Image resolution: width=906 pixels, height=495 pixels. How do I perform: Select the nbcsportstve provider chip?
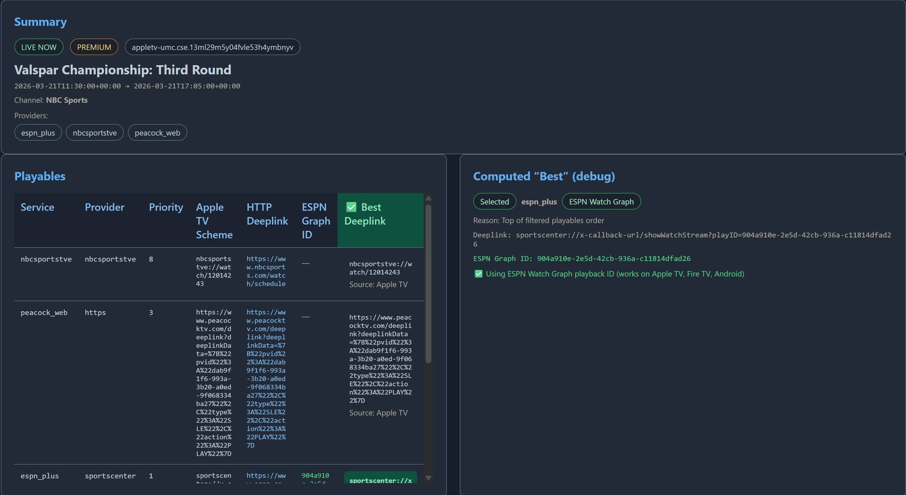tap(95, 133)
